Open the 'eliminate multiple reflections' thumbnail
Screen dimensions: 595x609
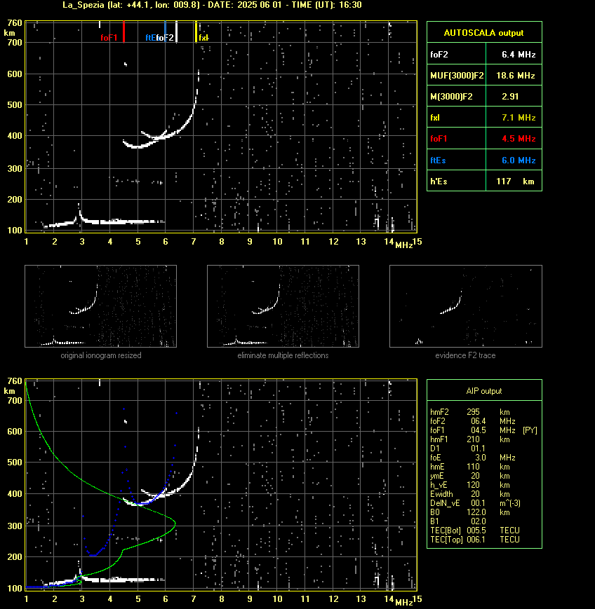(x=283, y=306)
